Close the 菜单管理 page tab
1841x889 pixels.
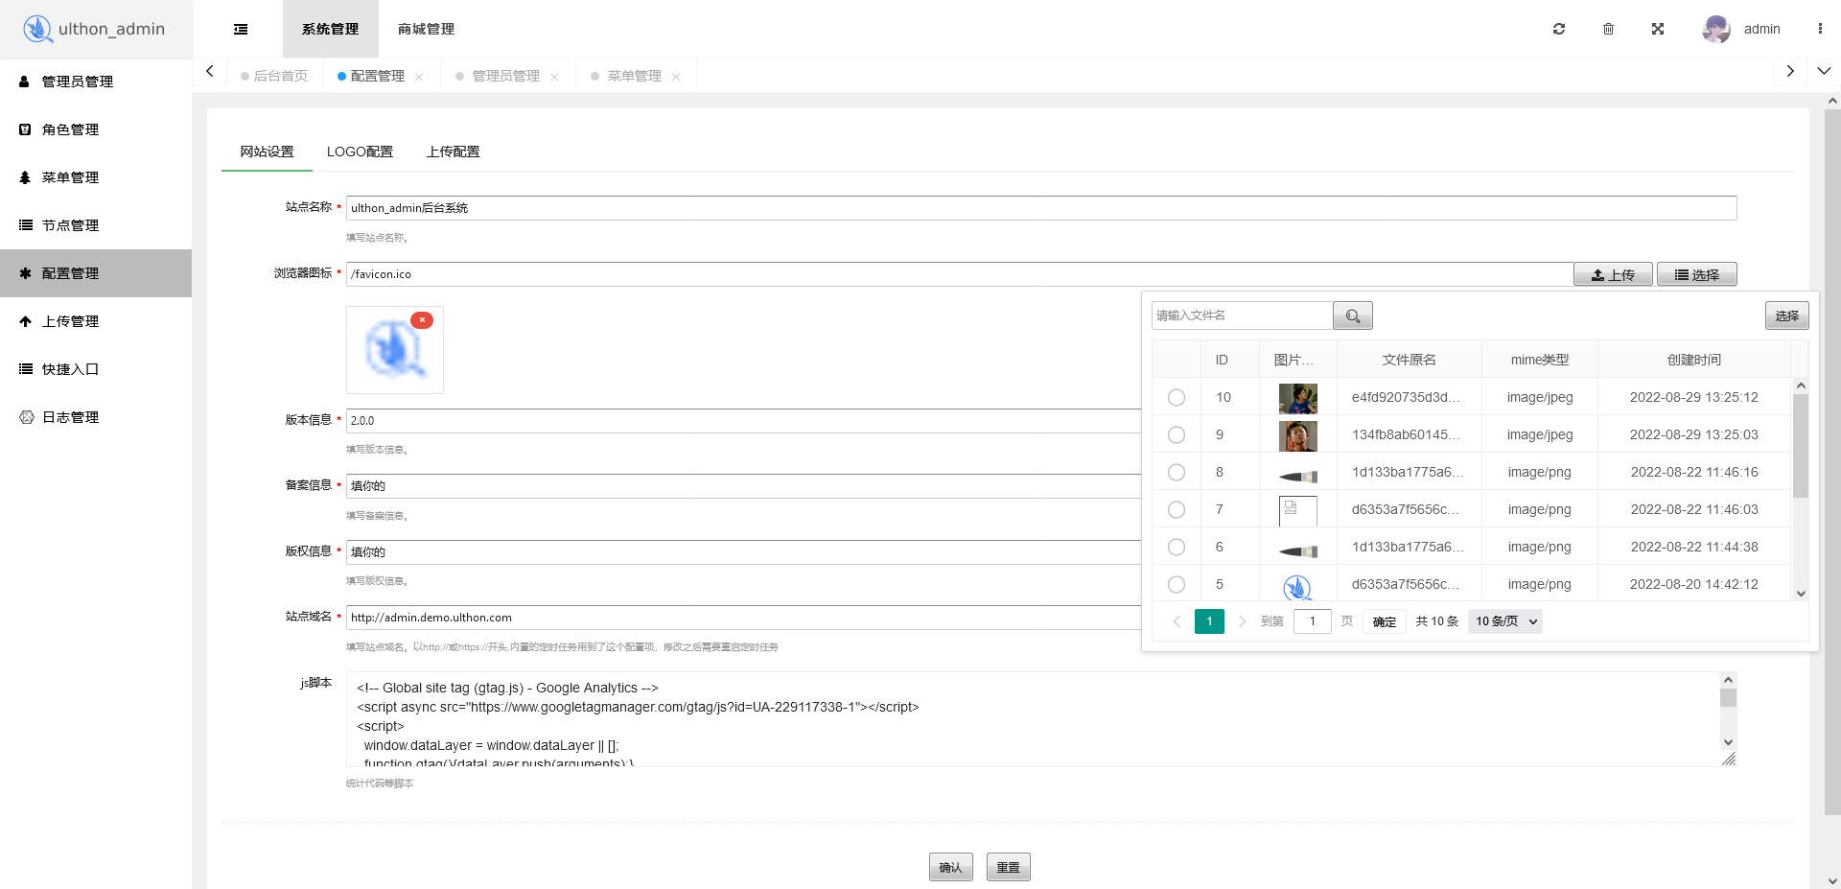pos(676,77)
